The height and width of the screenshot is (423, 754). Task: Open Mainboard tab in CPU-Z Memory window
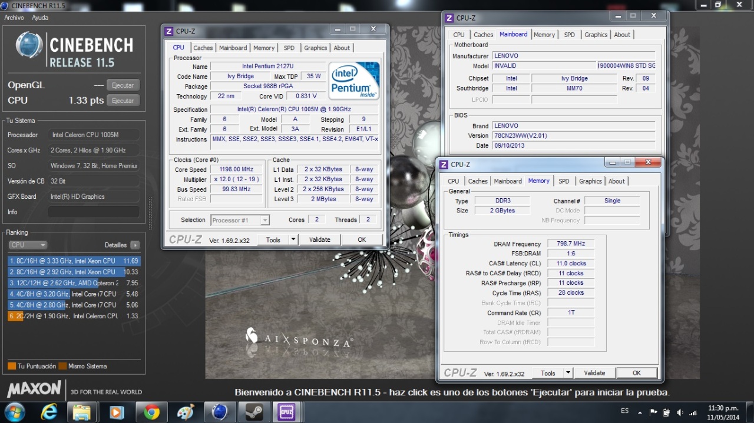(508, 181)
